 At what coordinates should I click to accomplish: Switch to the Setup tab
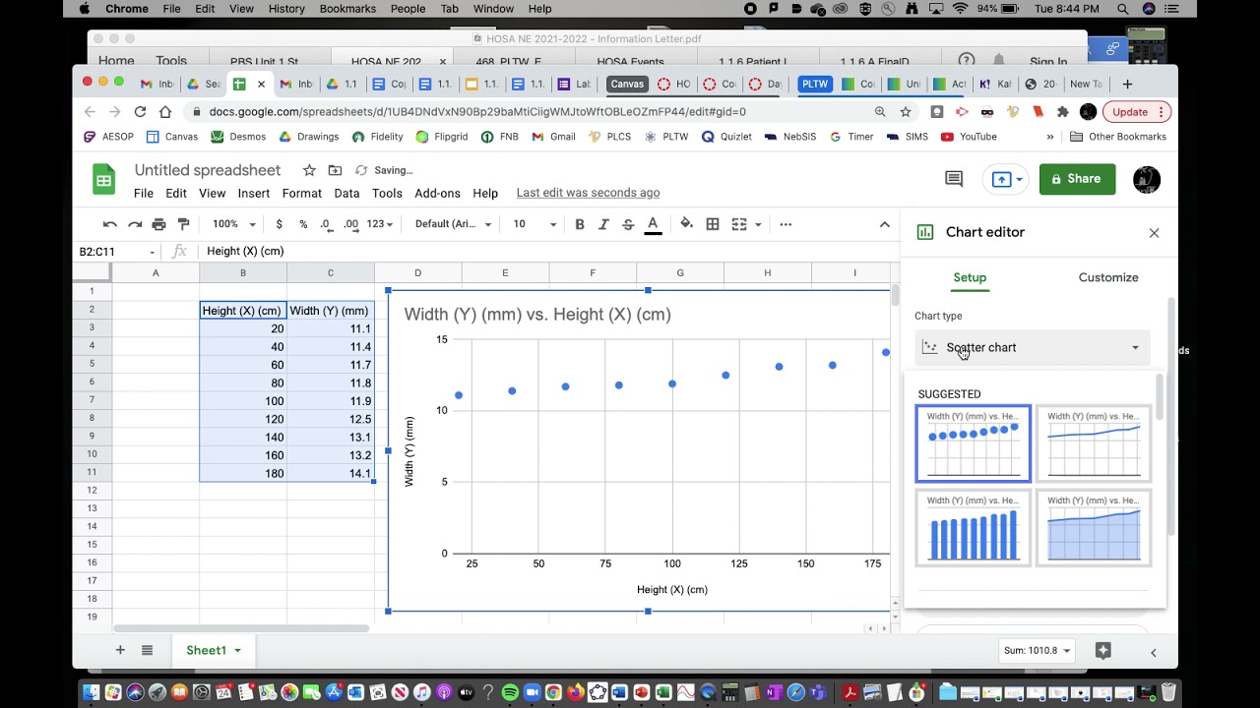(x=970, y=277)
